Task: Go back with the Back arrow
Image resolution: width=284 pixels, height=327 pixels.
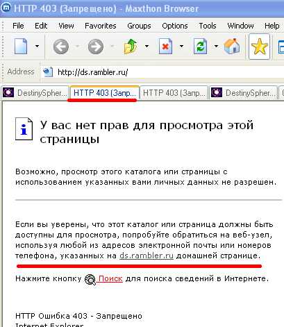Action: [x=61, y=47]
